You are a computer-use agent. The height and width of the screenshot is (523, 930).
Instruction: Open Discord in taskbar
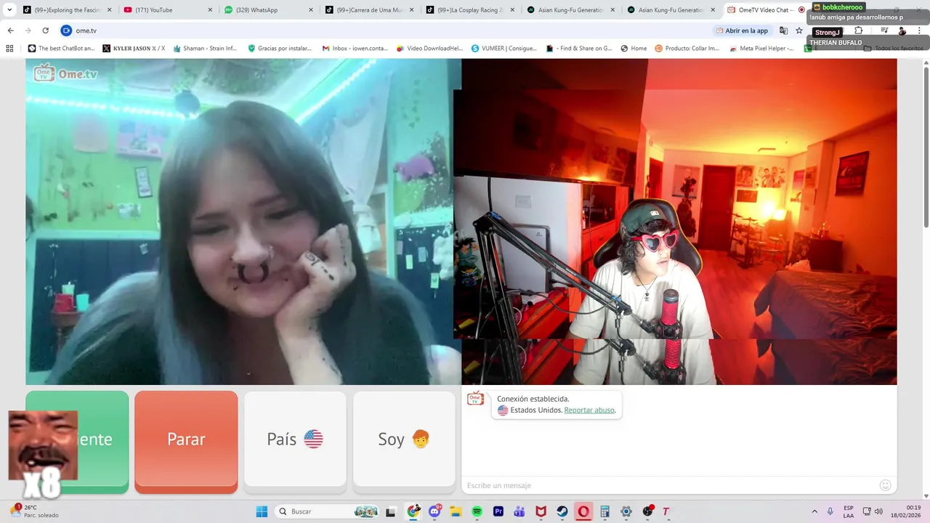click(x=434, y=511)
